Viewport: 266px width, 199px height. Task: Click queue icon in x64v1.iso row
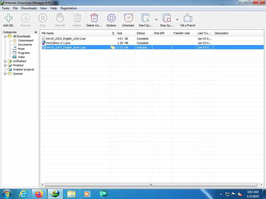113,48
